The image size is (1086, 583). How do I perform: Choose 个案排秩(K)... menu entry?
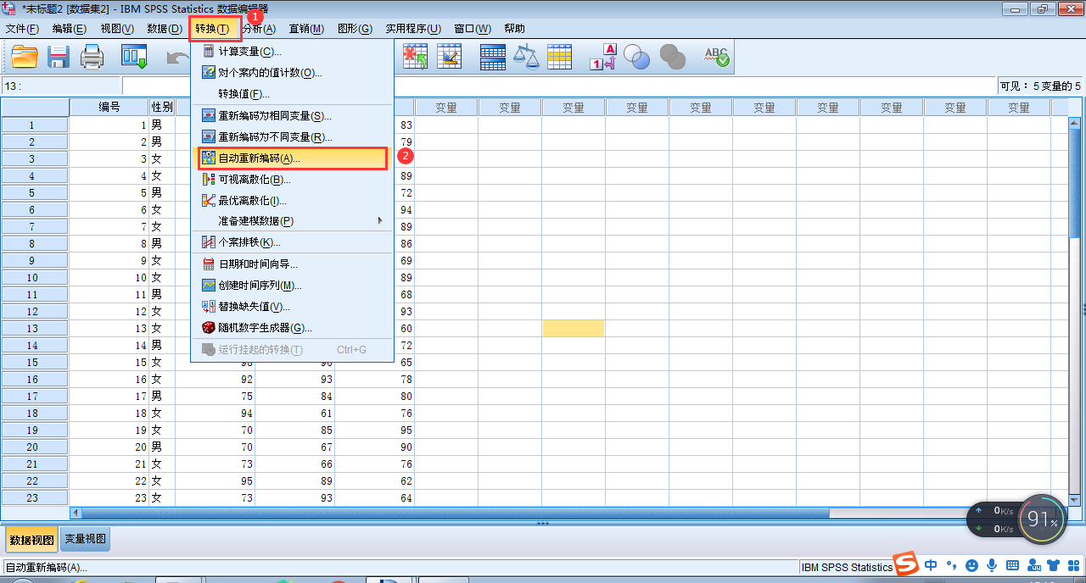tap(292, 242)
